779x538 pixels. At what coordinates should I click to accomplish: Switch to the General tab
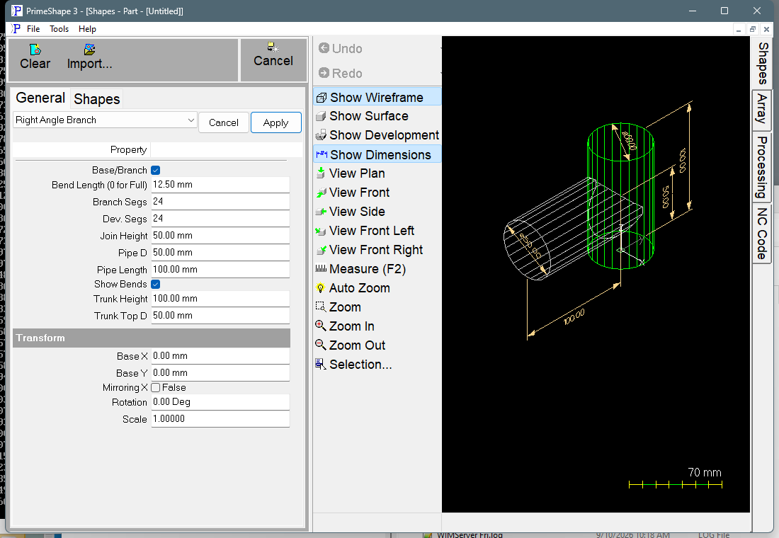[40, 98]
